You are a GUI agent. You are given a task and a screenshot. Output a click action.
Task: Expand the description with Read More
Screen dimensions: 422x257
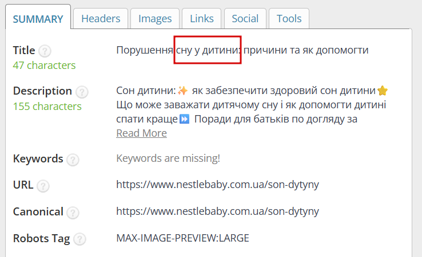pos(142,133)
